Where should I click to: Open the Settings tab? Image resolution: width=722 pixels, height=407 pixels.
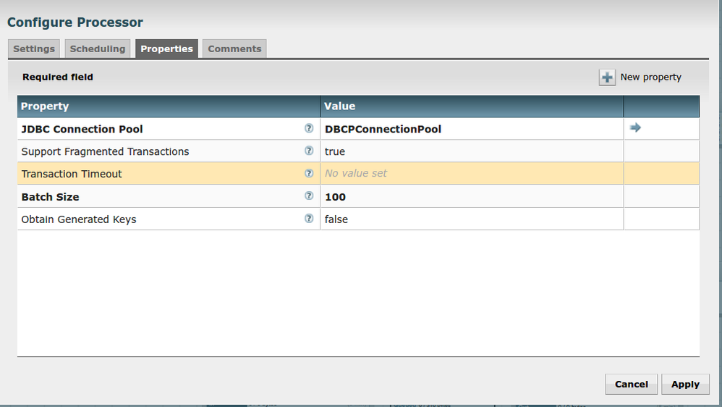[34, 49]
